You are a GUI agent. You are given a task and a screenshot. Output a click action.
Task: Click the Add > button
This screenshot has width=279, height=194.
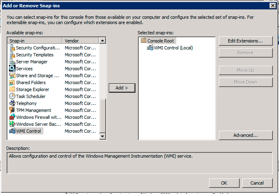[122, 88]
